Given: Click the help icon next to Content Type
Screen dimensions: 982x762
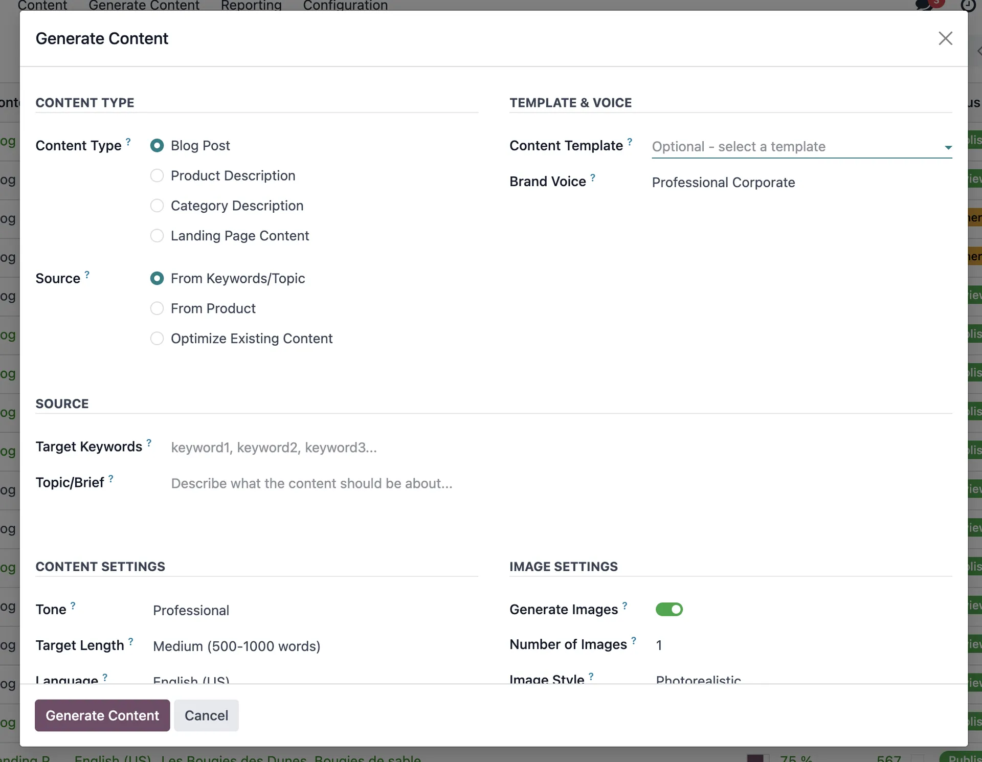Looking at the screenshot, I should pos(128,141).
